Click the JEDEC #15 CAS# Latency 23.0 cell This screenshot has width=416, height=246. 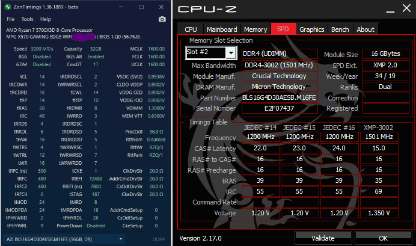(299, 148)
